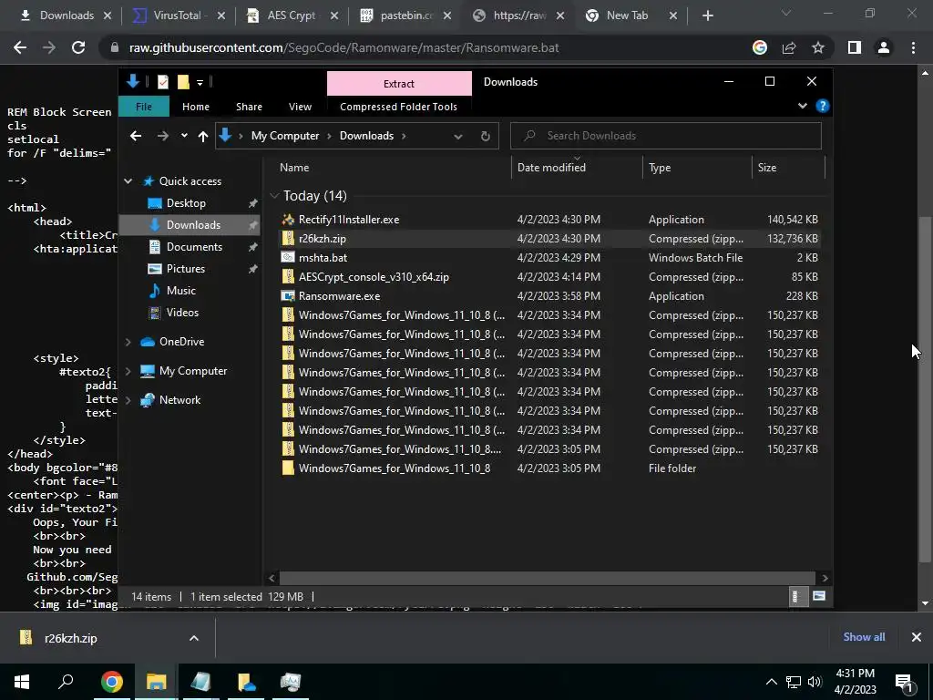Toggle the Chrome side panel
Screen dimensions: 933x700
coord(855,47)
